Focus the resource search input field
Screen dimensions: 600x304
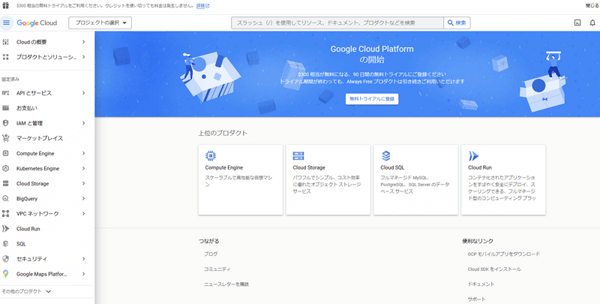point(337,23)
